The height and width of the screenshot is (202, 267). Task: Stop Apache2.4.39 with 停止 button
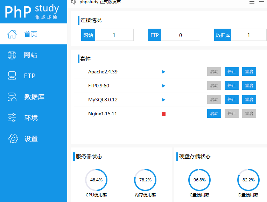(232, 72)
